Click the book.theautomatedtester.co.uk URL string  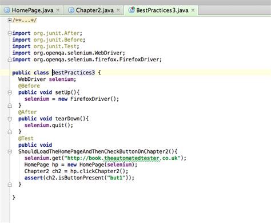pyautogui.click(x=122, y=158)
